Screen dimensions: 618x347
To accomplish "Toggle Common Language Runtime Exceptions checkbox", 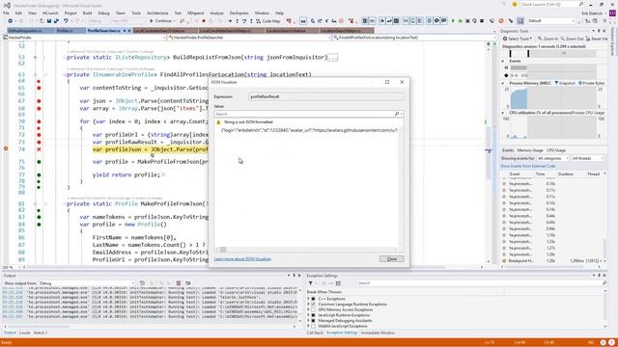I will pyautogui.click(x=313, y=305).
